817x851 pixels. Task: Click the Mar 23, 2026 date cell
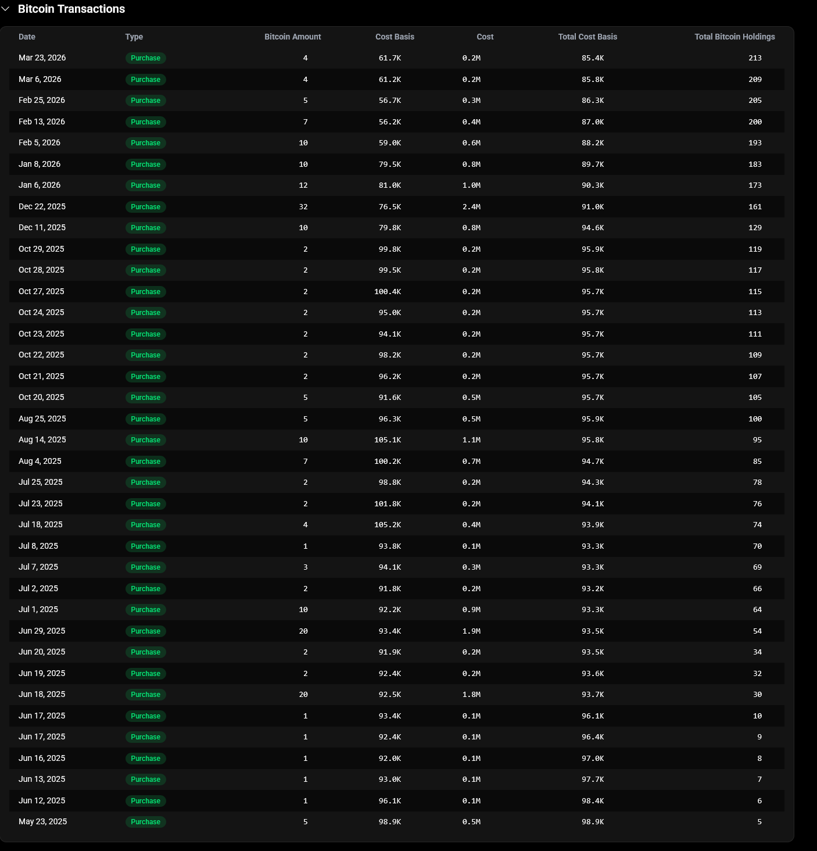tap(42, 58)
